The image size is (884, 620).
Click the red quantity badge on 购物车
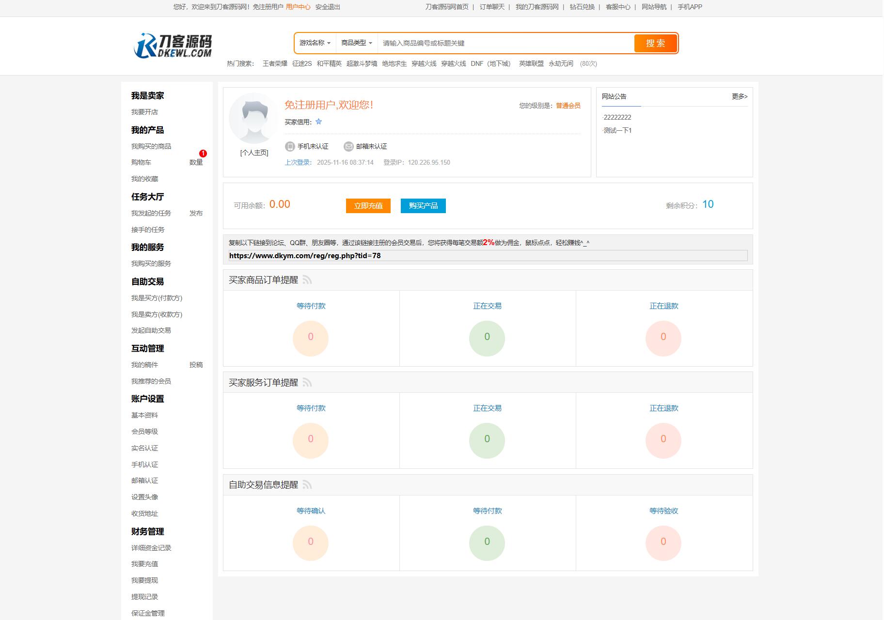tap(203, 154)
